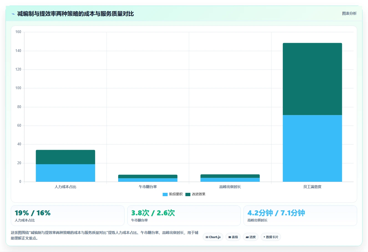This screenshot has height=252, width=368.
Task: Click the chart title 减编制与提效率 heading
Action: tap(75, 14)
